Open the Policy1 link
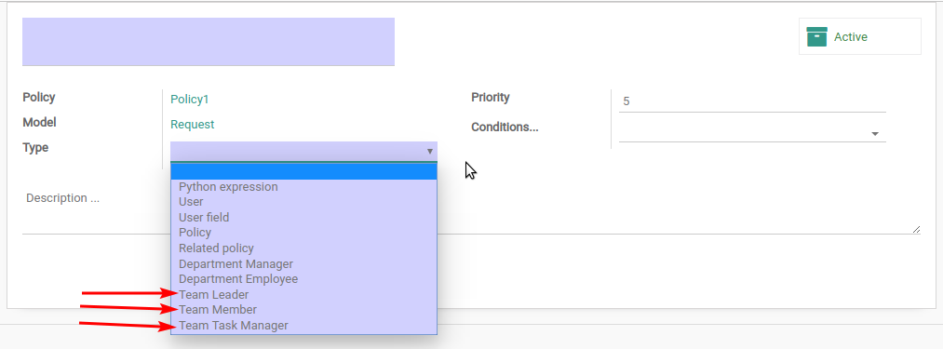Viewport: 943px width, 349px height. [190, 100]
